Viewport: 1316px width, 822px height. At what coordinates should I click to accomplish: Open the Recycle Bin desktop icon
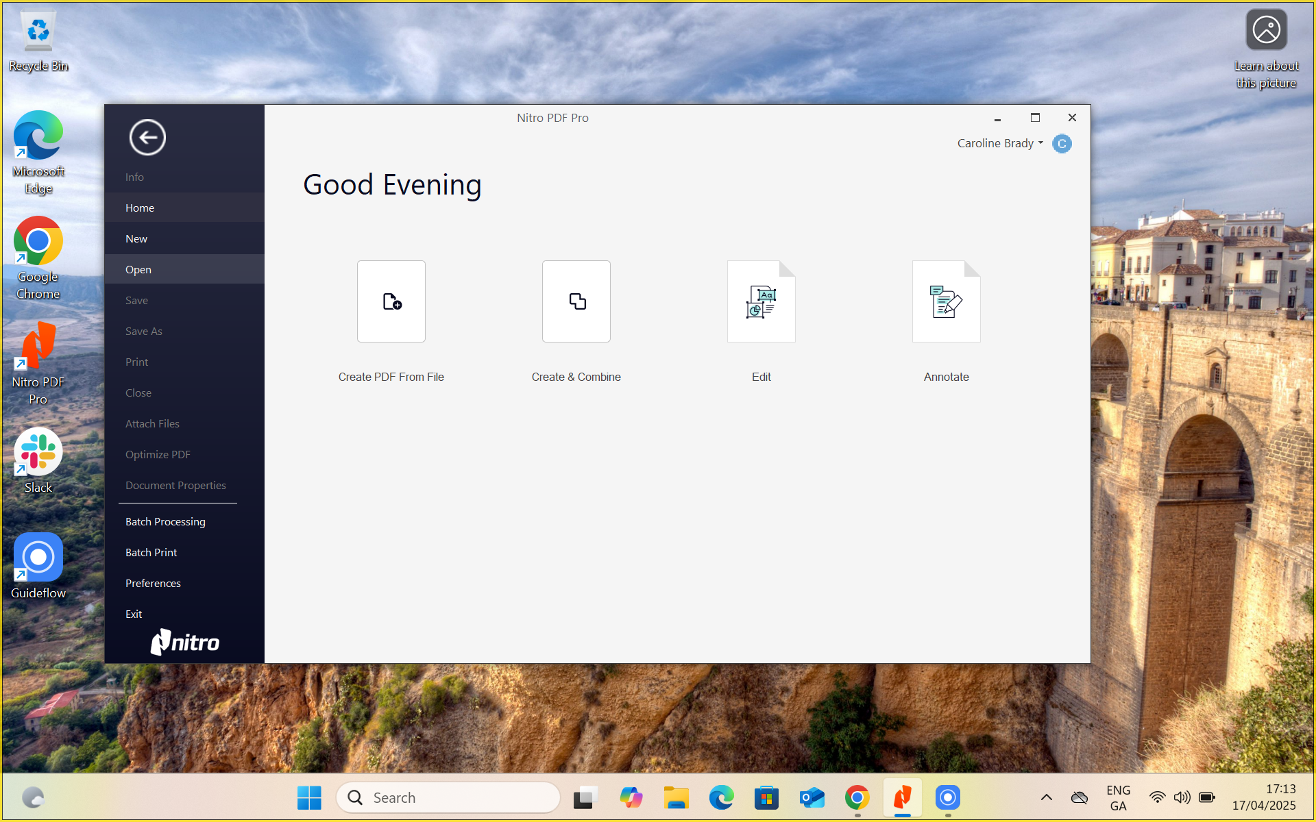[38, 41]
